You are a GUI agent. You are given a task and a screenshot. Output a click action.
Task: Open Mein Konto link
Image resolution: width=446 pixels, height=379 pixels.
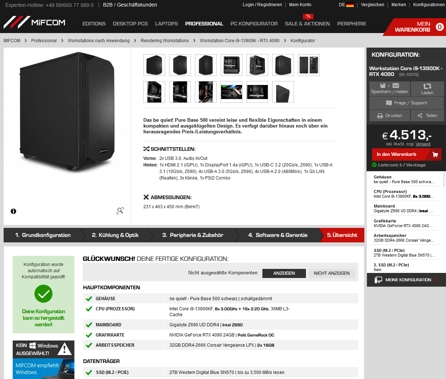coord(300,5)
